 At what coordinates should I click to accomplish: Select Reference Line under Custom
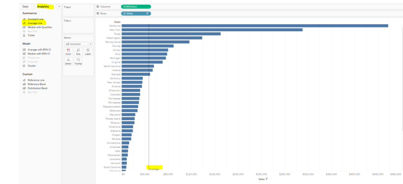click(x=36, y=80)
